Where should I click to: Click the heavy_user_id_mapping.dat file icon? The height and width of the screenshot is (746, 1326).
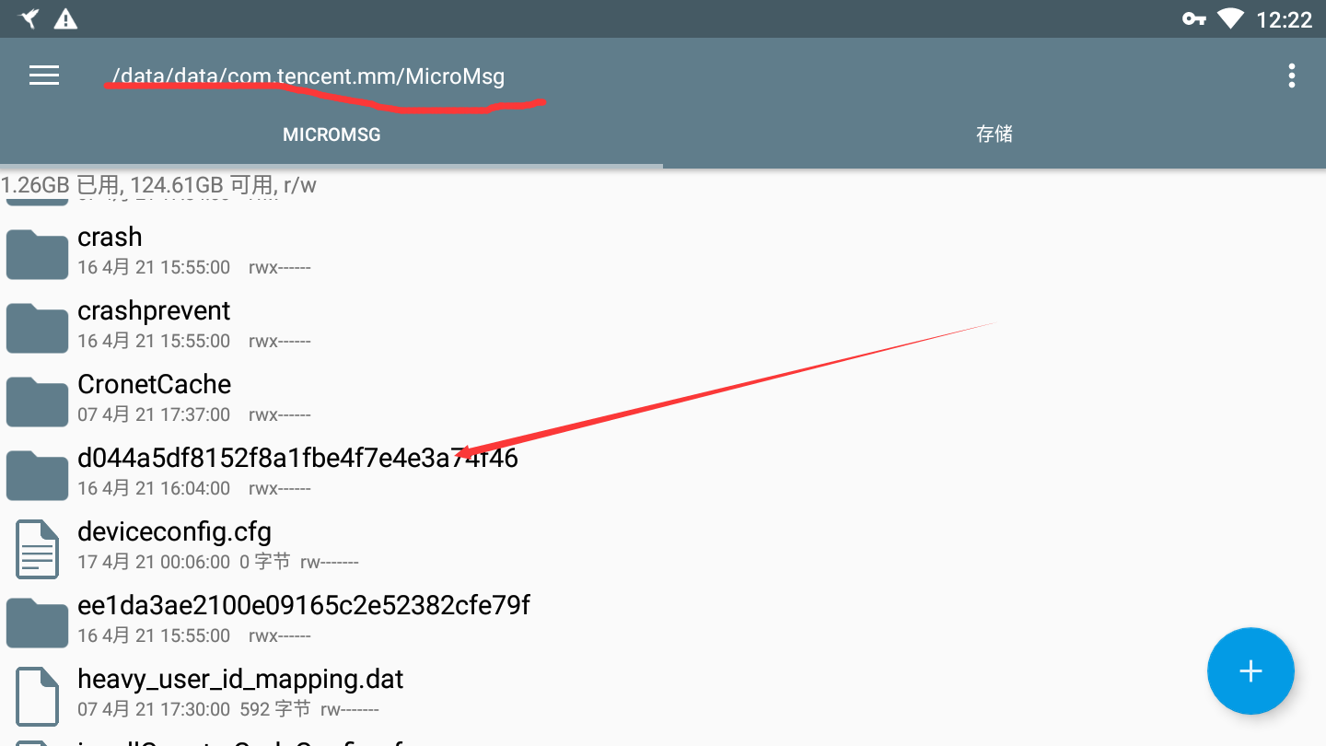tap(37, 696)
